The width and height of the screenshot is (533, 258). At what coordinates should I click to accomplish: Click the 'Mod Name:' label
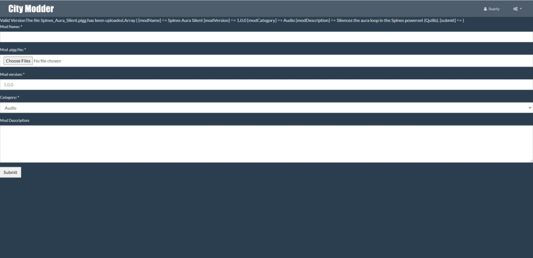11,27
